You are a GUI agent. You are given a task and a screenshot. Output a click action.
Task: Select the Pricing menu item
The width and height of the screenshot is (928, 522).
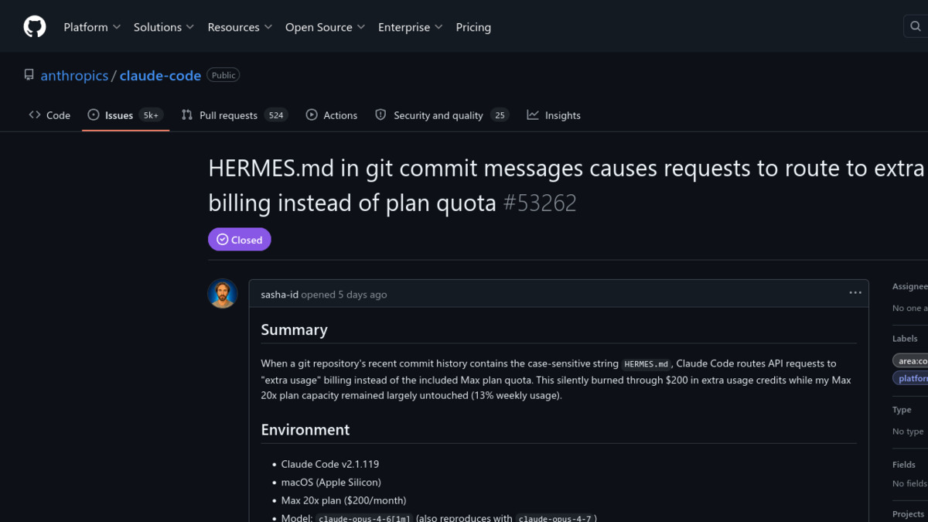tap(473, 27)
